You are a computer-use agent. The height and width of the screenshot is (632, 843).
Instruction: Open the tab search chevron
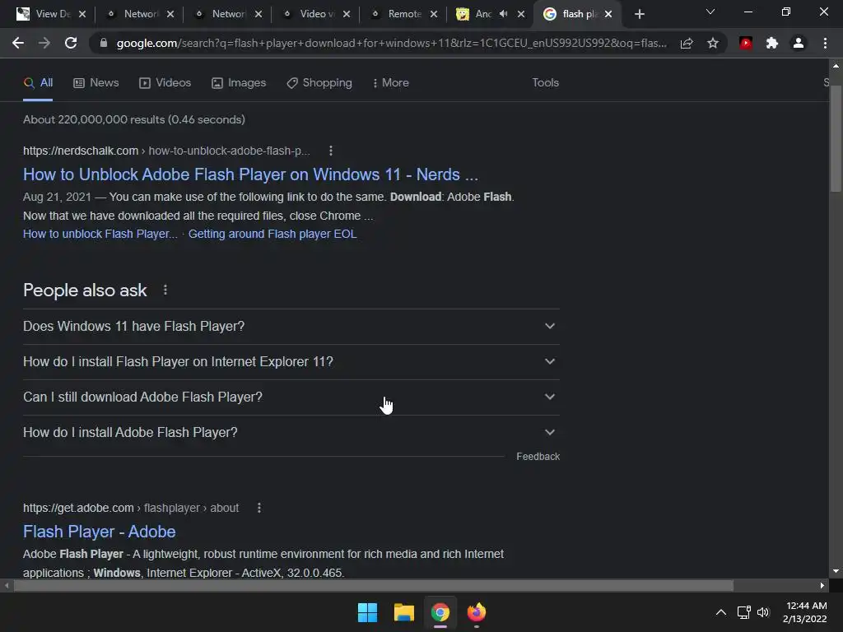coord(710,12)
